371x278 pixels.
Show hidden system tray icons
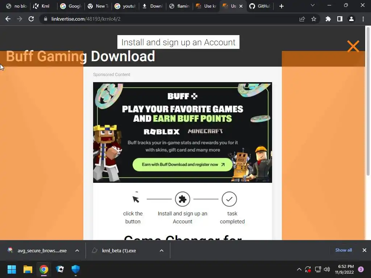[x=299, y=269]
